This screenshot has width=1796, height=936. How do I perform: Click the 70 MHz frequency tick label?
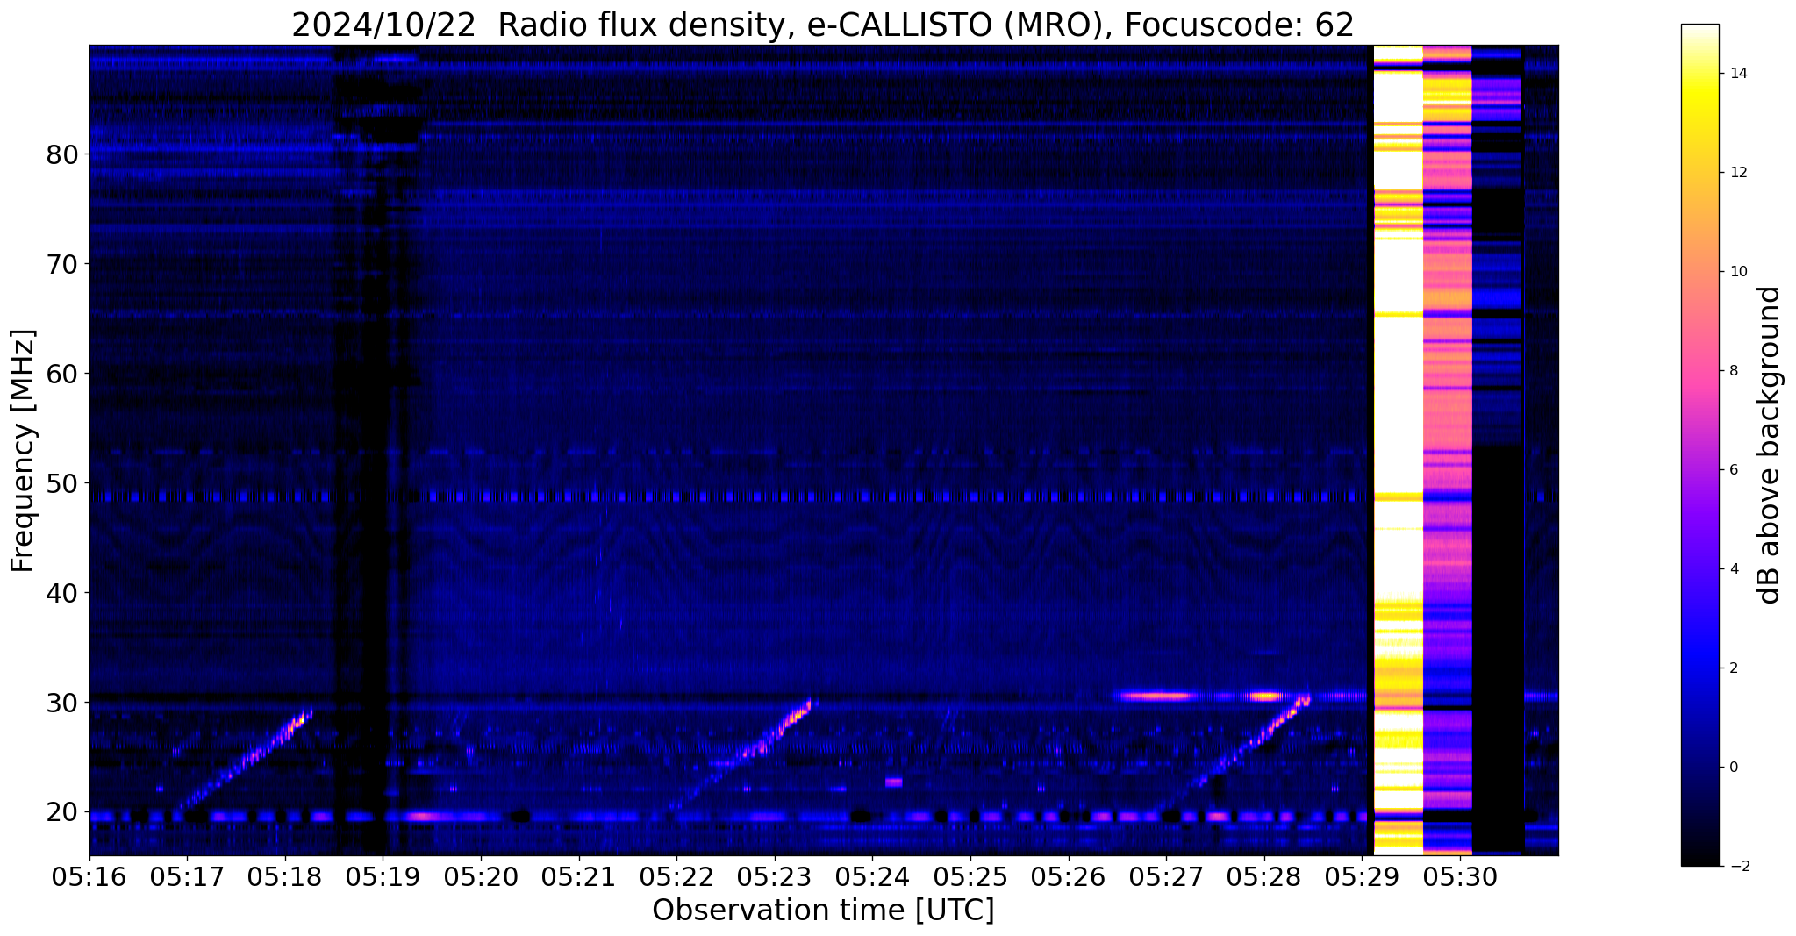pyautogui.click(x=61, y=264)
